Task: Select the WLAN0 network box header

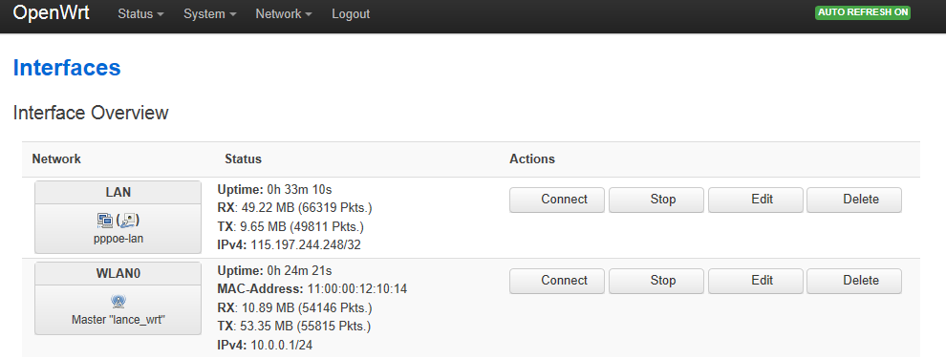Action: pyautogui.click(x=118, y=273)
